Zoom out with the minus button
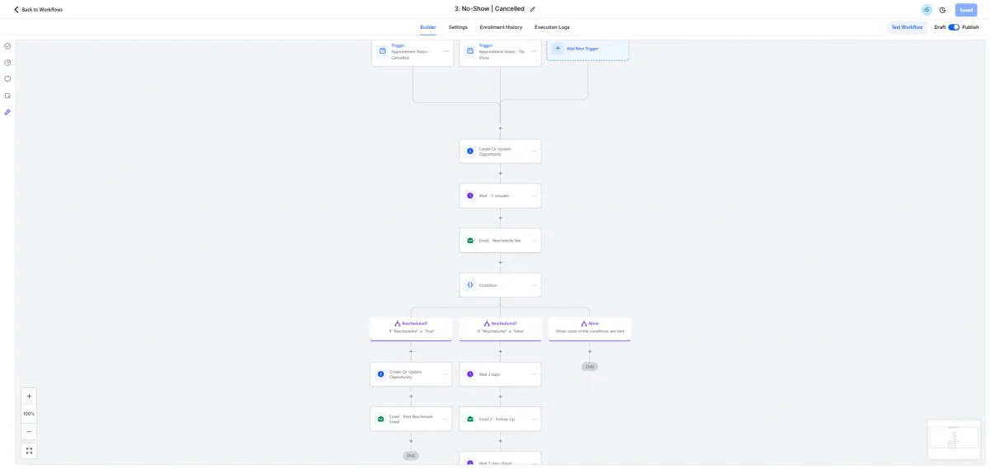 [x=29, y=431]
